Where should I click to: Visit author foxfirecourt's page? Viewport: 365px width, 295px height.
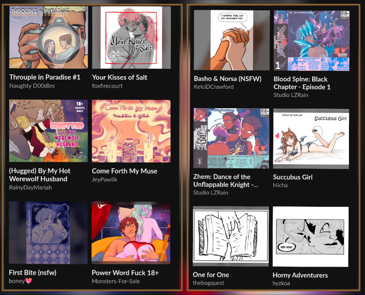pyautogui.click(x=107, y=86)
